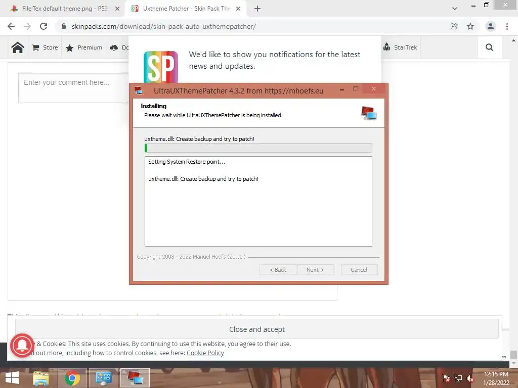This screenshot has width=518, height=388.
Task: Select 'uxtheme.dll: Create backup' log entry
Action: coord(203,179)
